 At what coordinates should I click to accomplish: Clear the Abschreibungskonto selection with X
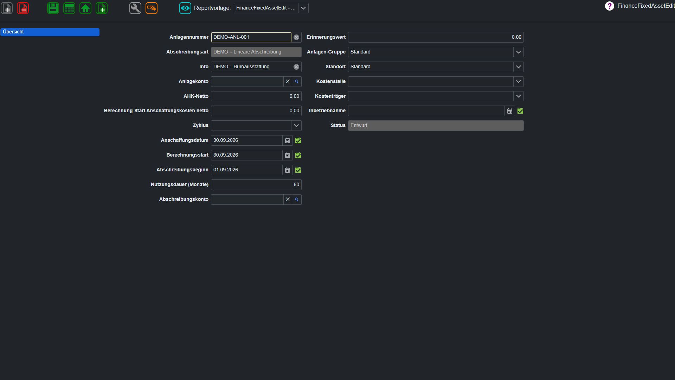coord(288,199)
